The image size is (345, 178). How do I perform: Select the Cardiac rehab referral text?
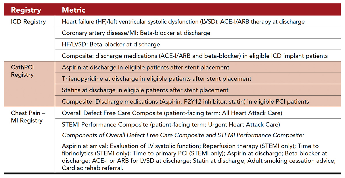pos(92,168)
